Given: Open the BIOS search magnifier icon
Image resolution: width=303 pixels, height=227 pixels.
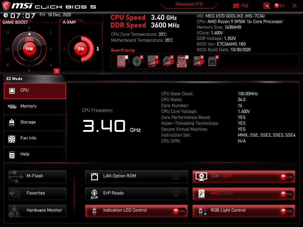Looking at the screenshot, I should [x=267, y=6].
